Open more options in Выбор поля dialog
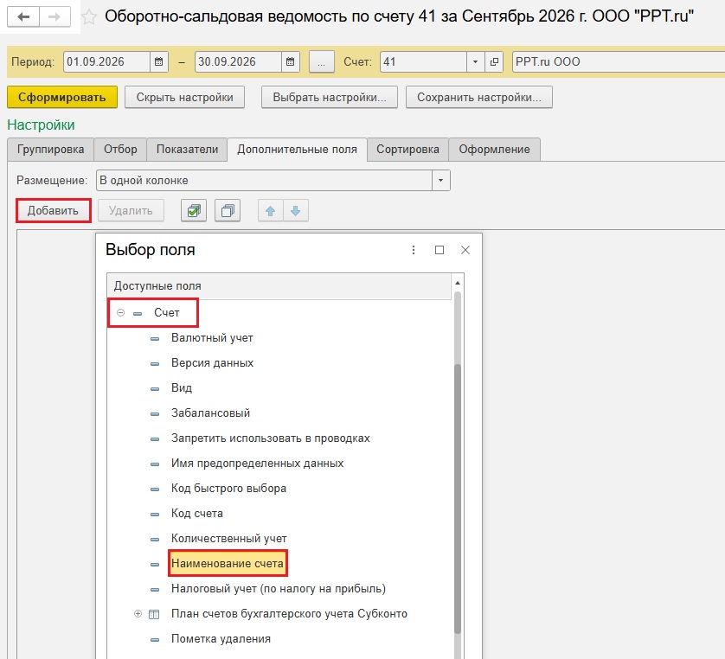 (x=414, y=250)
